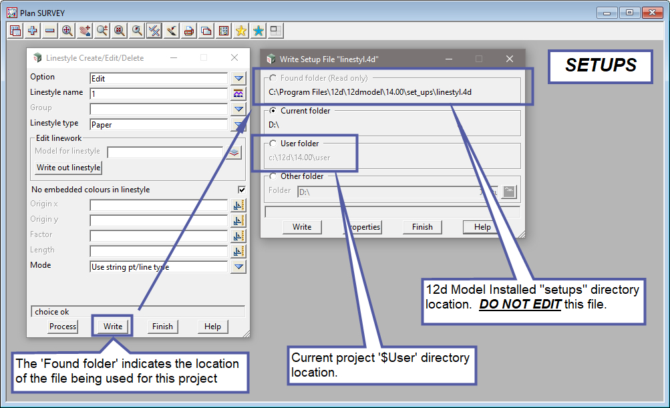Image resolution: width=670 pixels, height=408 pixels.
Task: Click into the Linestyle name input field
Action: coord(158,93)
